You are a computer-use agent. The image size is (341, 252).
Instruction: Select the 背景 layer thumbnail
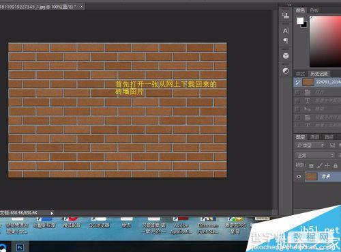tap(311, 176)
